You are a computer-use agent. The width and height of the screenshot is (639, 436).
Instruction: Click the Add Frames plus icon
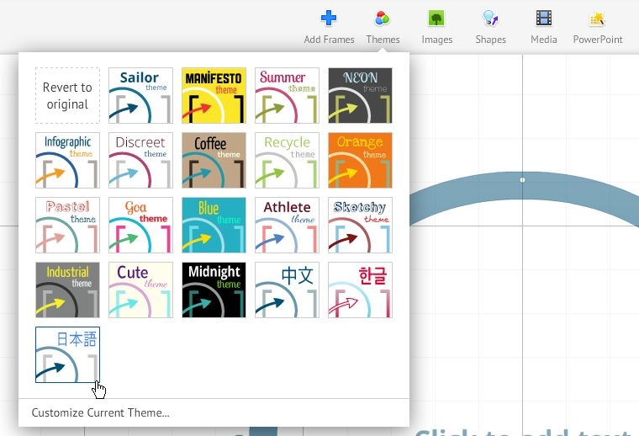pos(329,19)
